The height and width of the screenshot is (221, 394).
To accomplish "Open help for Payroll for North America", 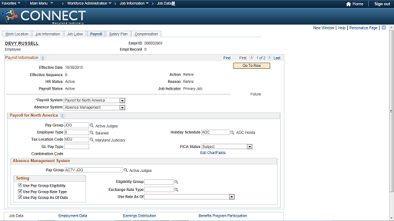I will point(63,115).
